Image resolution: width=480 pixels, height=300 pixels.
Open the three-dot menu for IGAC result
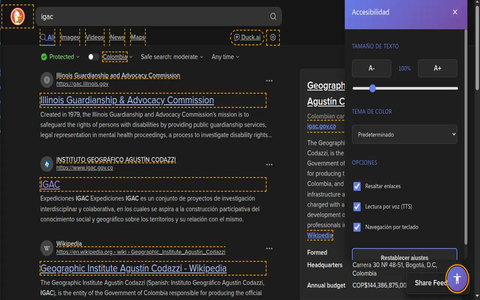(269, 165)
